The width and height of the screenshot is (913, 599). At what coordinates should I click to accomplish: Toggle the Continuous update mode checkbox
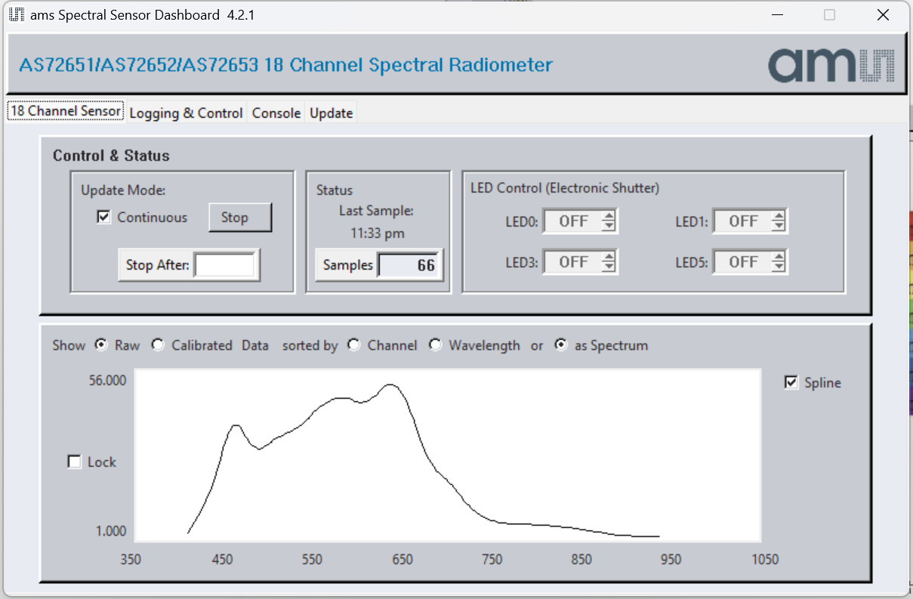[x=104, y=218]
